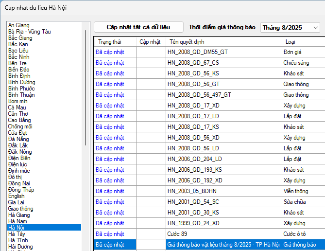Click 'Đã cập nhật' status for Cước 89 row

pyautogui.click(x=110, y=234)
